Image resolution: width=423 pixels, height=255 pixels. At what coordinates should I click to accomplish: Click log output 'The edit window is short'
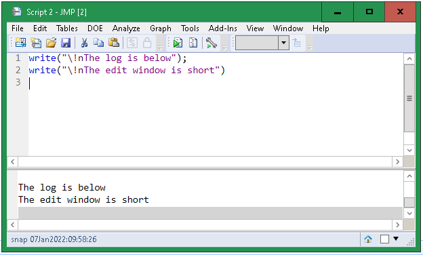tap(83, 199)
